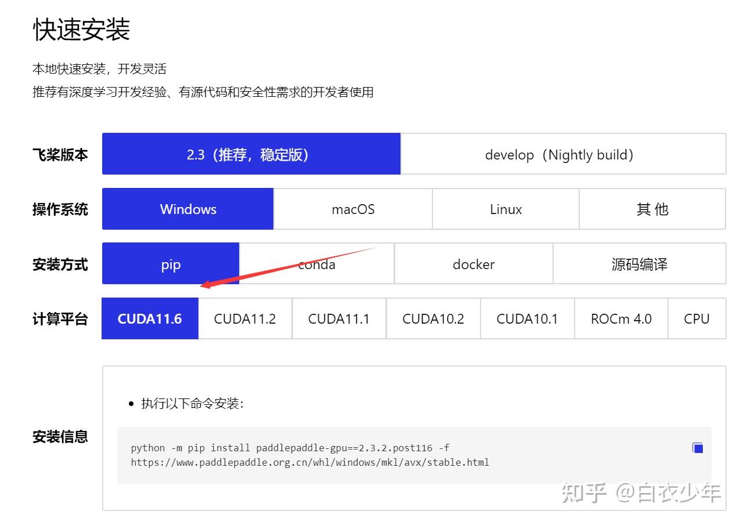Viewport: 740px width, 522px height.
Task: Click the copy command icon
Action: pyautogui.click(x=697, y=448)
